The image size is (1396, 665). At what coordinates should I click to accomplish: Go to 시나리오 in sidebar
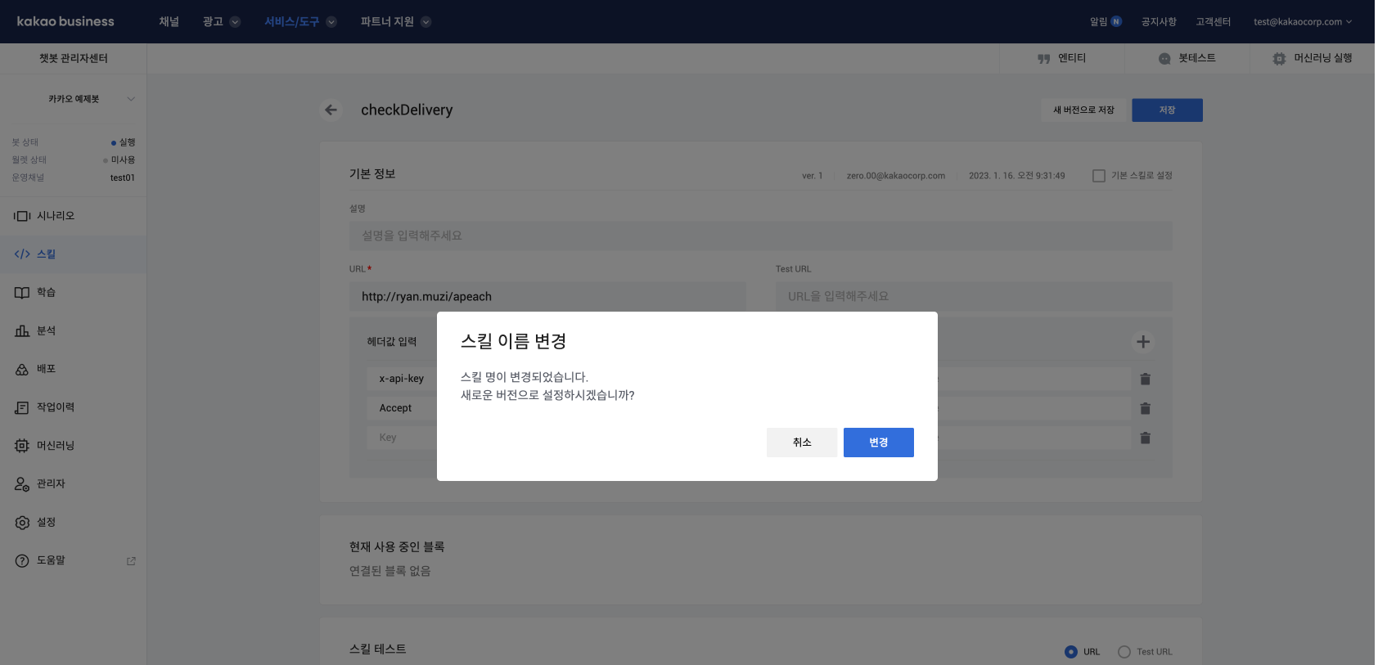pos(56,216)
